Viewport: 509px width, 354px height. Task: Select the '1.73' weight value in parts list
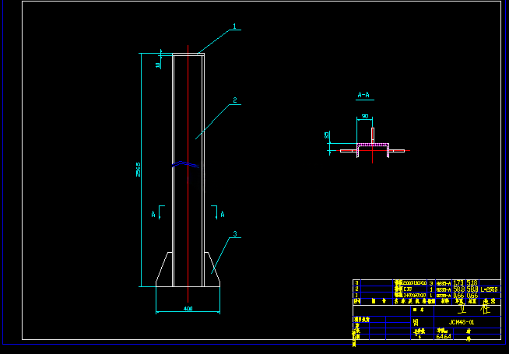tap(458, 283)
